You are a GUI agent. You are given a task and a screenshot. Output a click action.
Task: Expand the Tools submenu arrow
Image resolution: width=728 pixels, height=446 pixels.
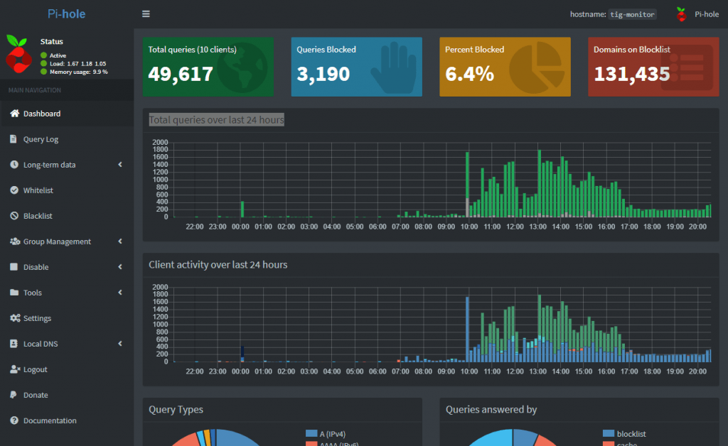[x=120, y=292]
